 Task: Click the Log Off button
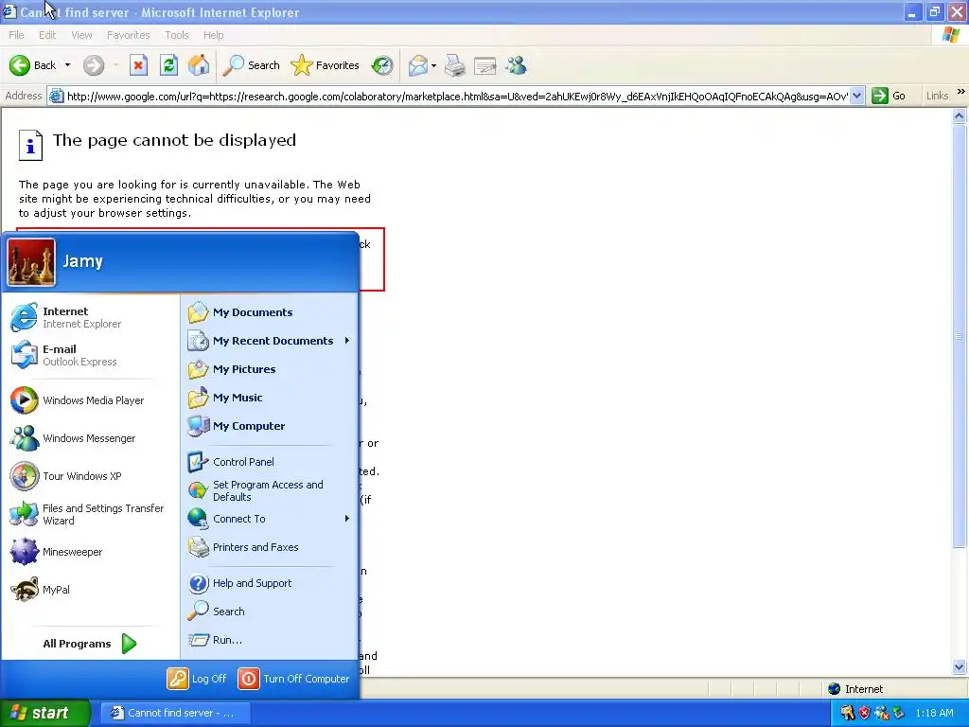point(197,679)
